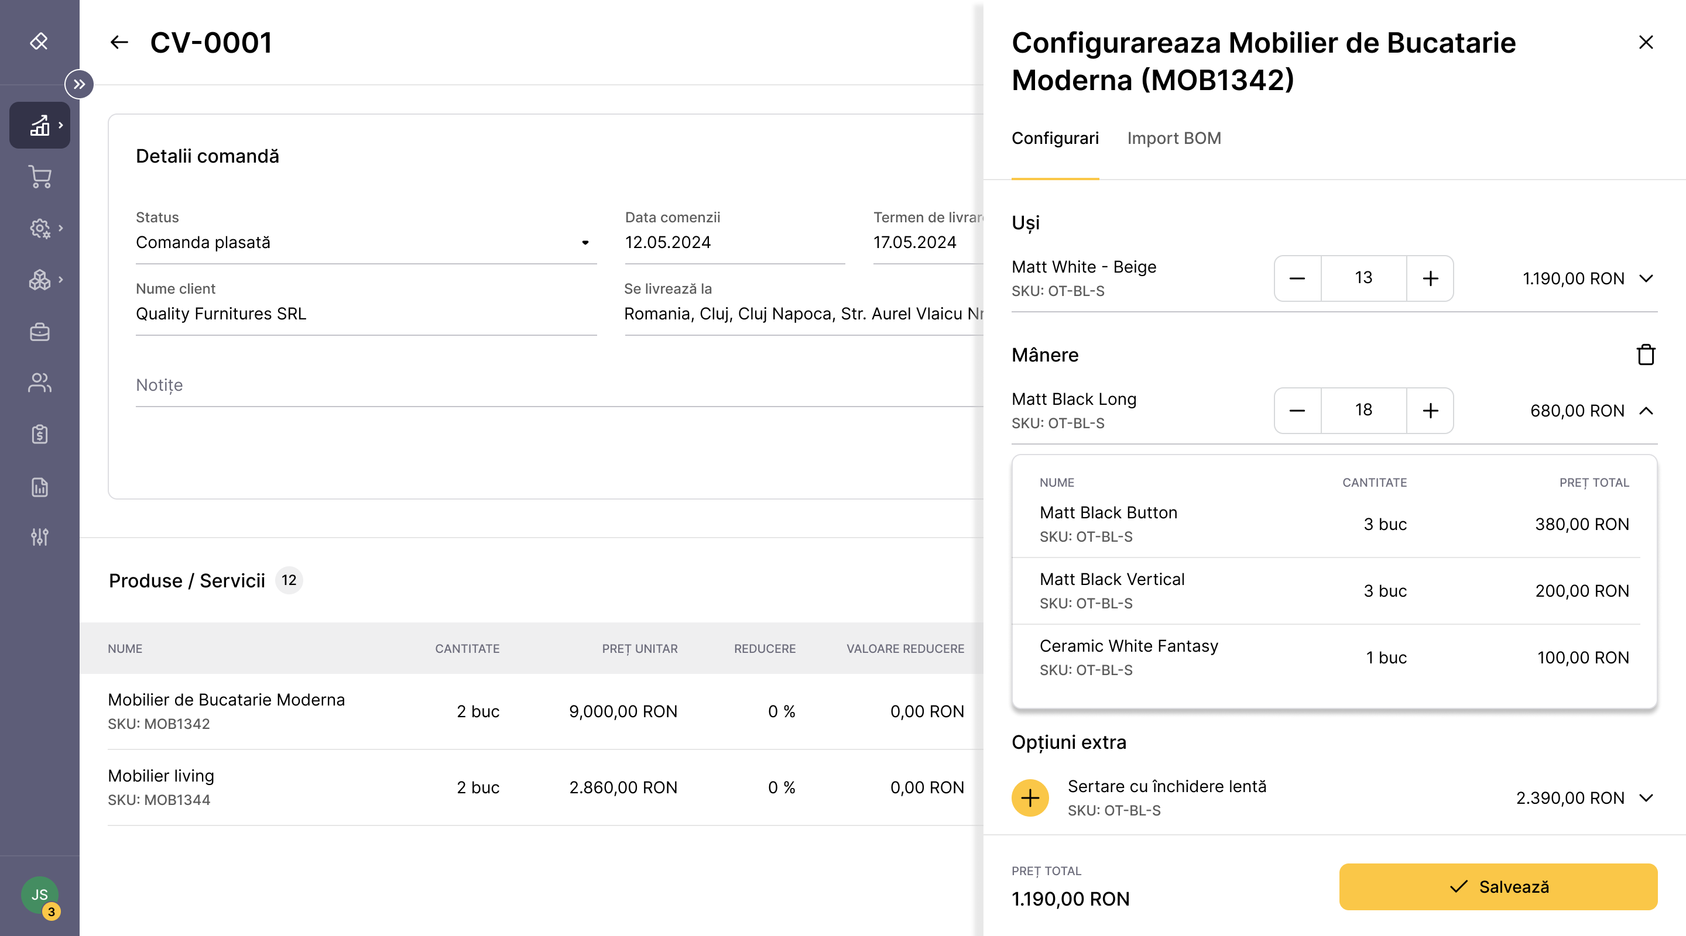Edit the Nume client field
The height and width of the screenshot is (936, 1686).
[x=366, y=314]
